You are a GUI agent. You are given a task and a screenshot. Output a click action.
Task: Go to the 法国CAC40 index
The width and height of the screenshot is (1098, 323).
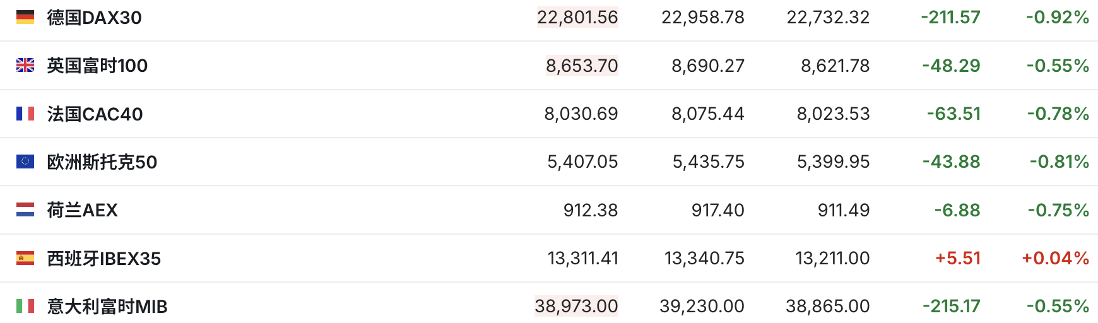click(95, 114)
